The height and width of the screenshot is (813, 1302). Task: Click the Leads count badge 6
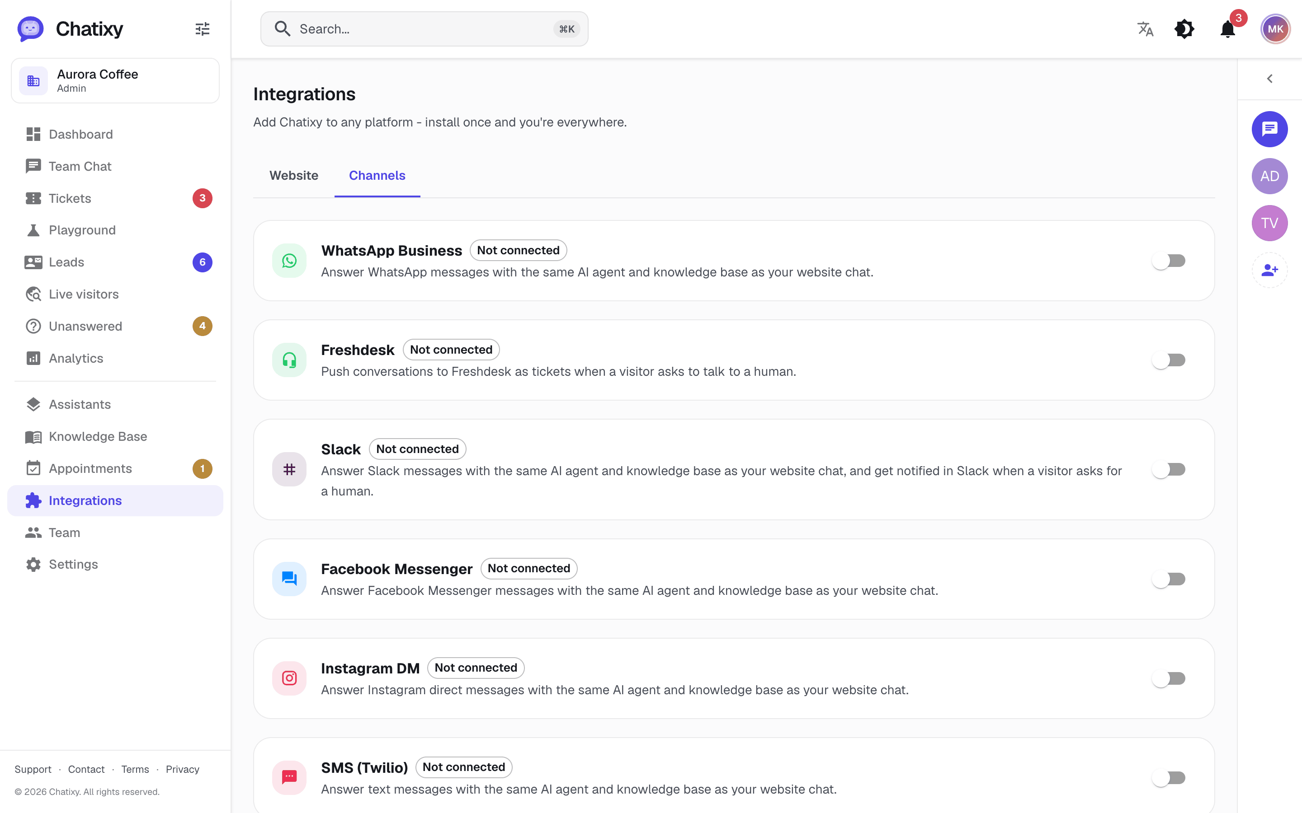pos(202,262)
